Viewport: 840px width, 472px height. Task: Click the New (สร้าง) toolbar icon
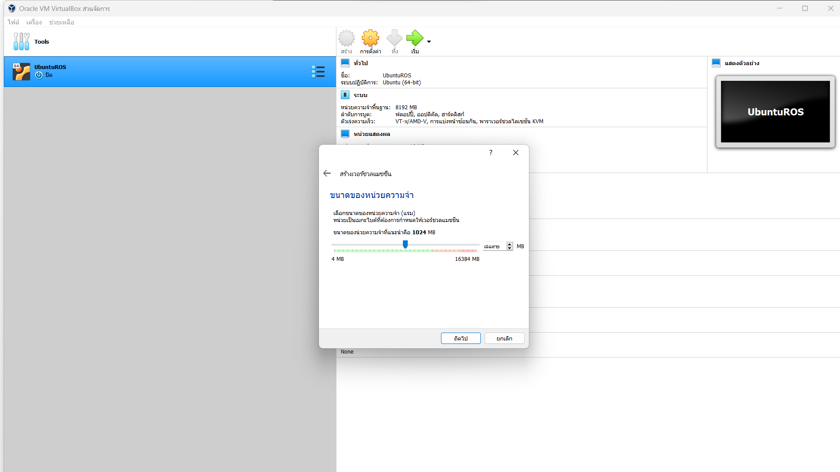pyautogui.click(x=346, y=38)
